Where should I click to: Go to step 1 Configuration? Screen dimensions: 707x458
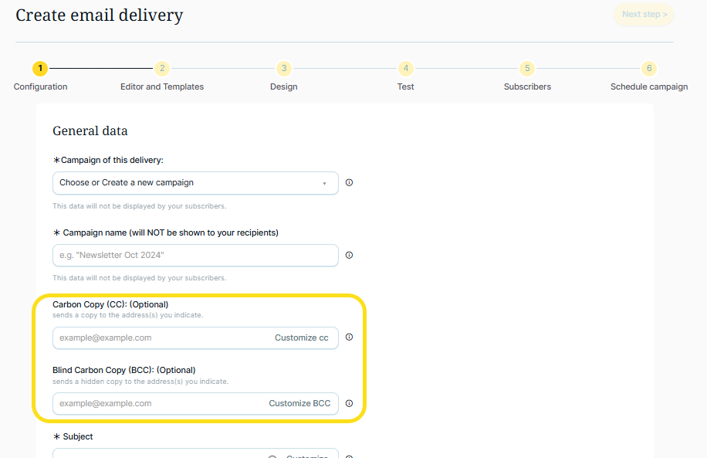point(40,69)
